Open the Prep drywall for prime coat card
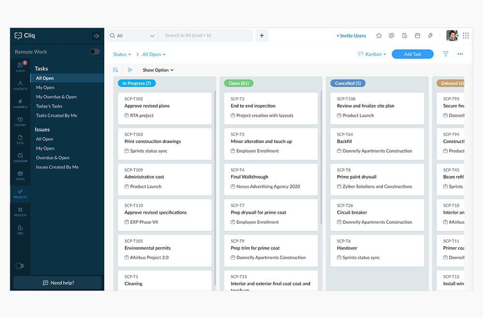 (x=271, y=215)
